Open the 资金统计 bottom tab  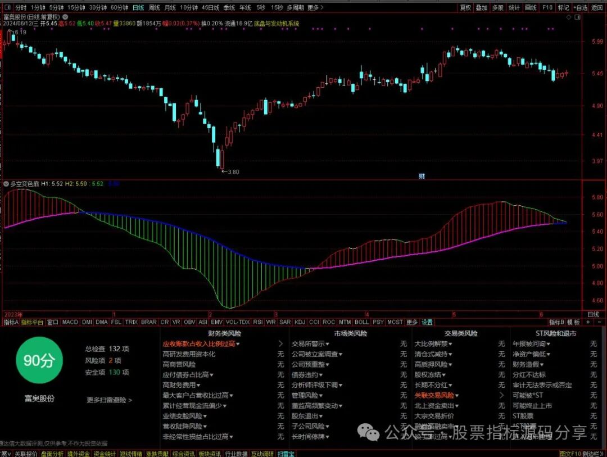click(x=105, y=454)
